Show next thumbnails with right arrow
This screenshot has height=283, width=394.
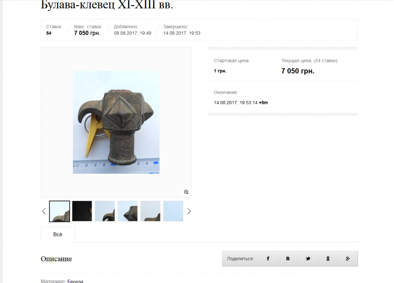[189, 211]
